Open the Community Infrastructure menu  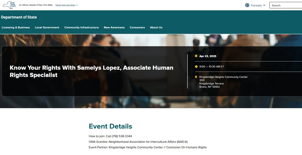[82, 28]
